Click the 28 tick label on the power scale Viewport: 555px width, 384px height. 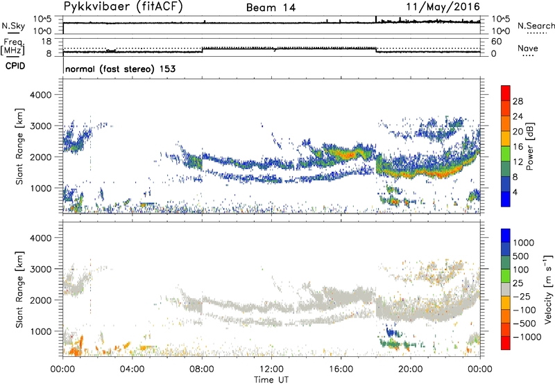(x=518, y=101)
